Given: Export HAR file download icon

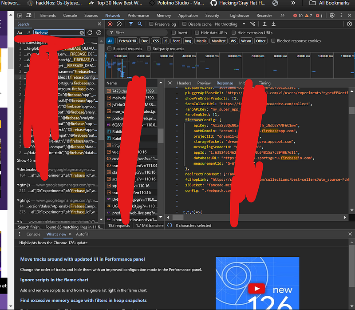Looking at the screenshot, I should (x=273, y=24).
